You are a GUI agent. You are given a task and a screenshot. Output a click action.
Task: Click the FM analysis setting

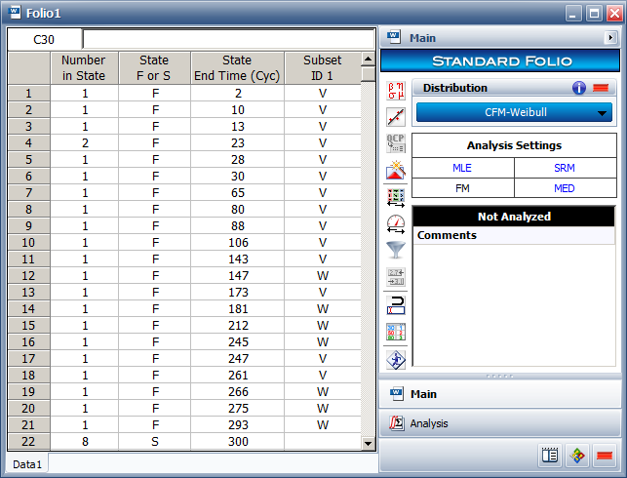click(462, 188)
